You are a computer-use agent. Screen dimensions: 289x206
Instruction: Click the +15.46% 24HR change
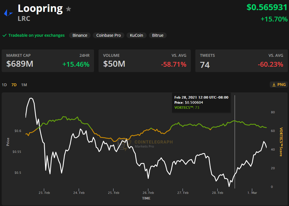[76, 64]
